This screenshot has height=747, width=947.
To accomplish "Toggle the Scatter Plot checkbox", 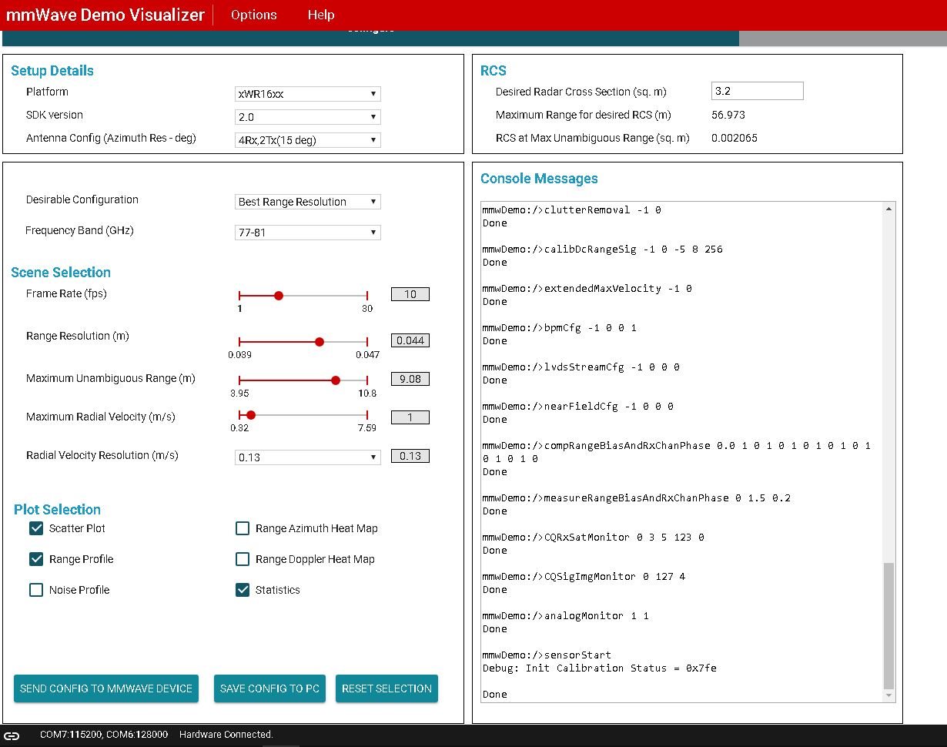I will click(x=36, y=528).
